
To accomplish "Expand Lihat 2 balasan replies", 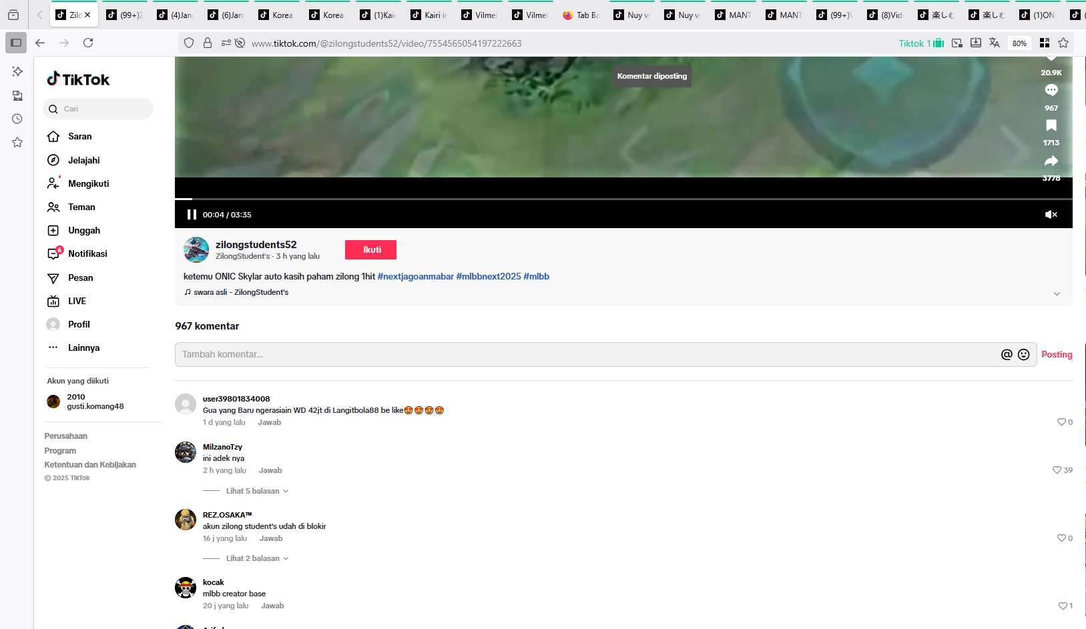I will [257, 558].
